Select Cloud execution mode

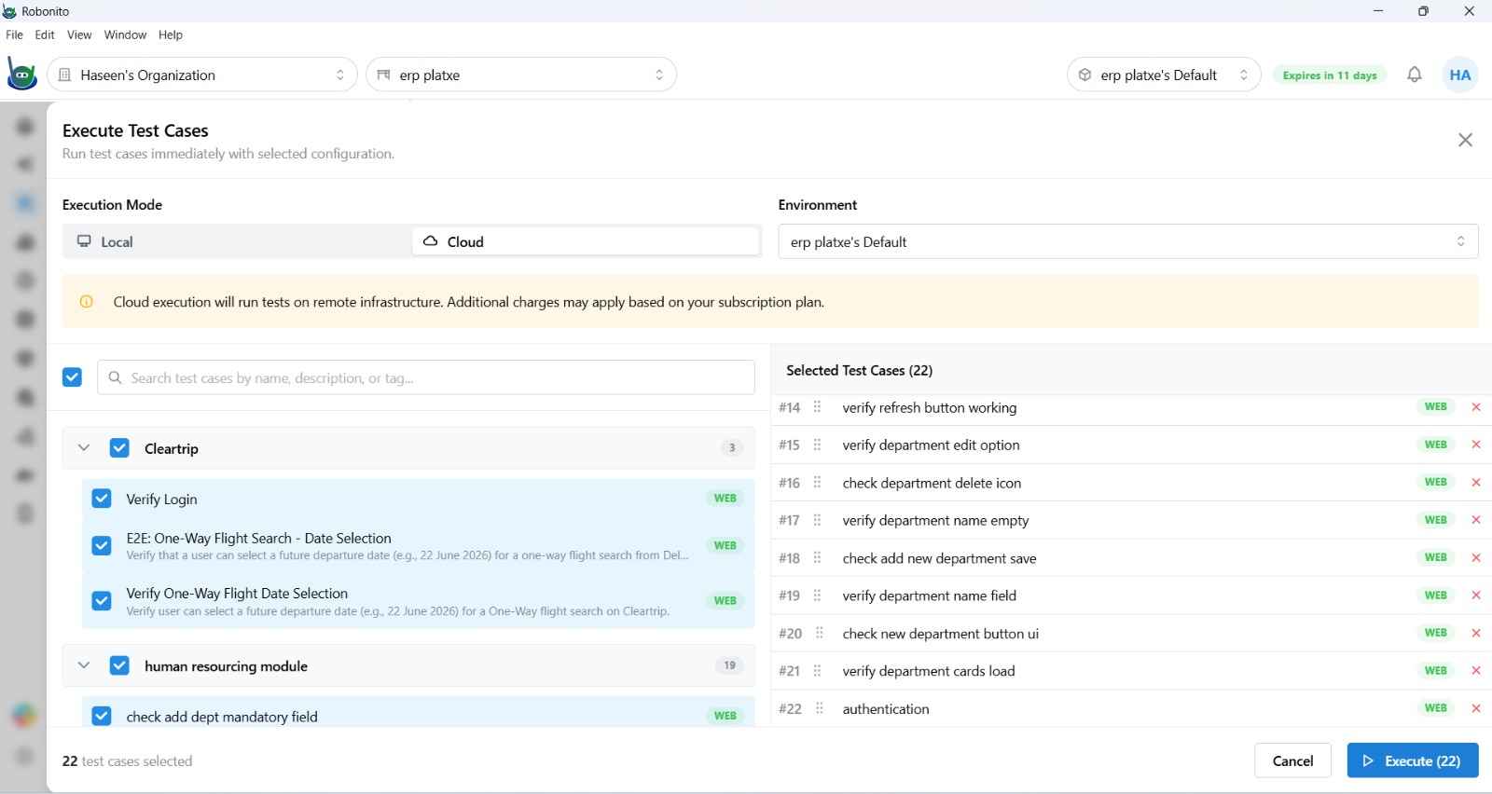coord(587,241)
